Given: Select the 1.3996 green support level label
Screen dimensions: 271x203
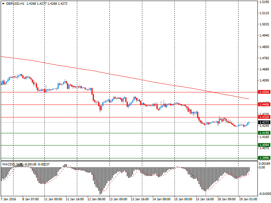Looking at the screenshot, I should click(x=264, y=158).
